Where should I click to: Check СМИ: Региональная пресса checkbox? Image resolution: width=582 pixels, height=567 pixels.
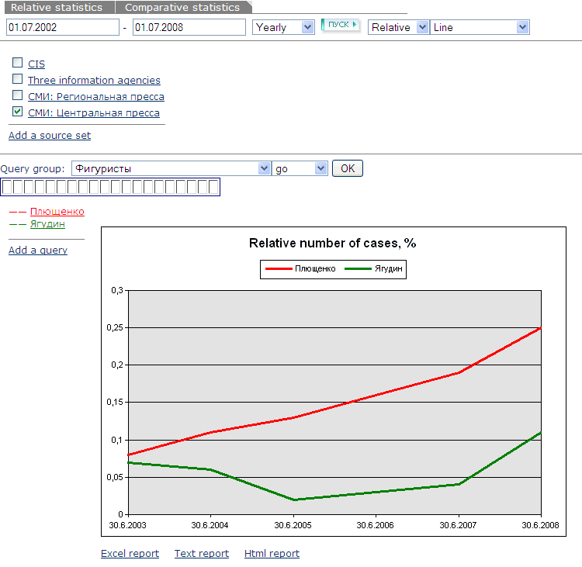pyautogui.click(x=18, y=95)
